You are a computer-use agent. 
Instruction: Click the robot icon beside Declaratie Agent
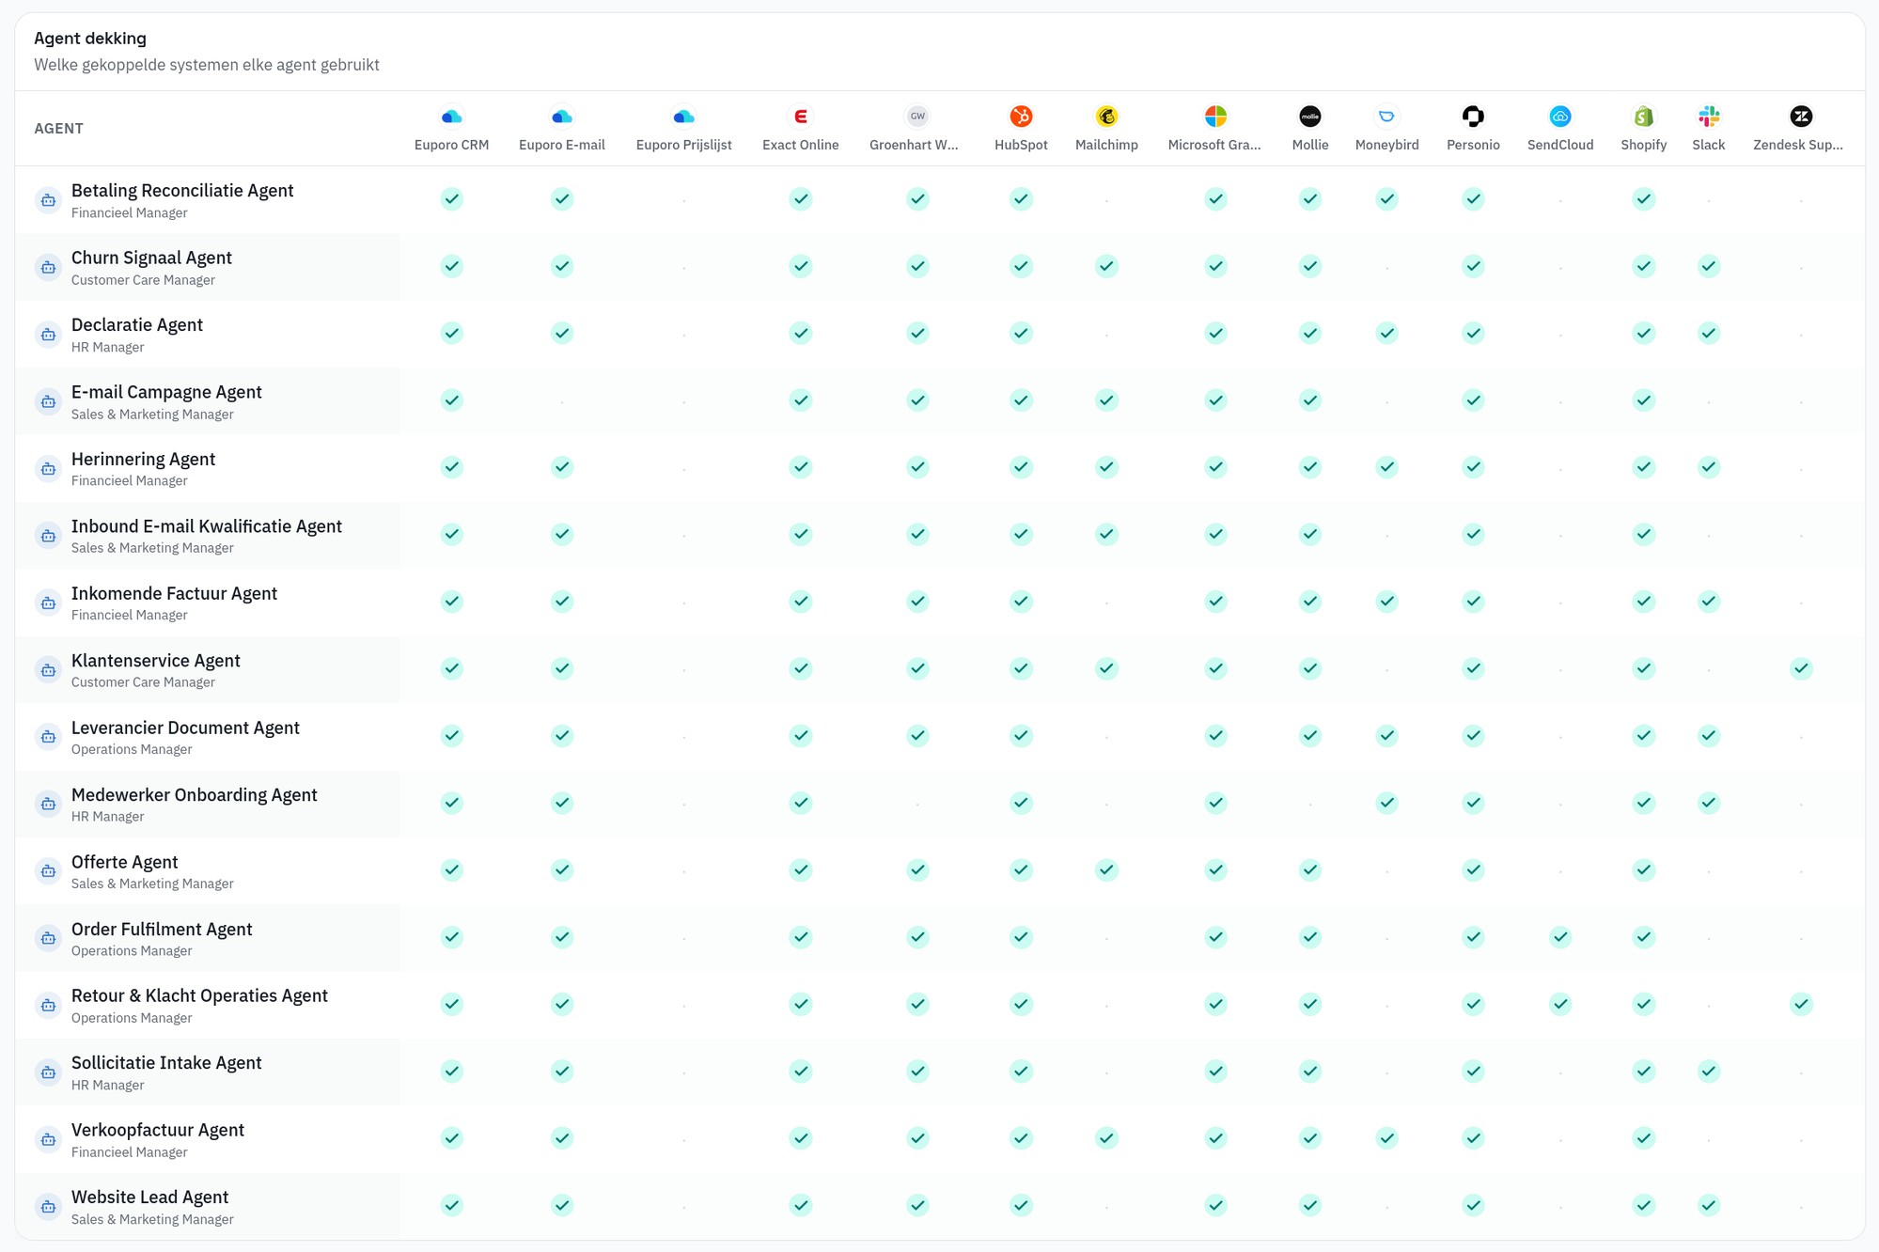48,335
